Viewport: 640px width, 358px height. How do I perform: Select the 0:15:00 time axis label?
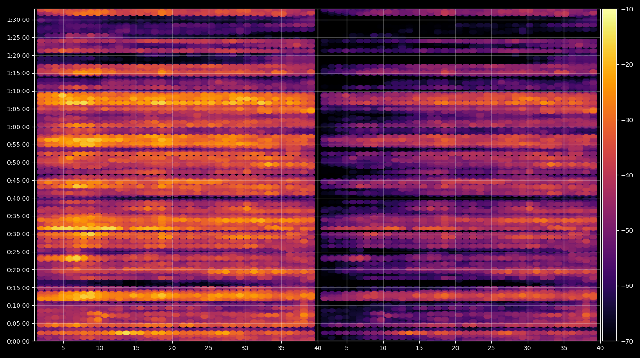click(x=18, y=288)
